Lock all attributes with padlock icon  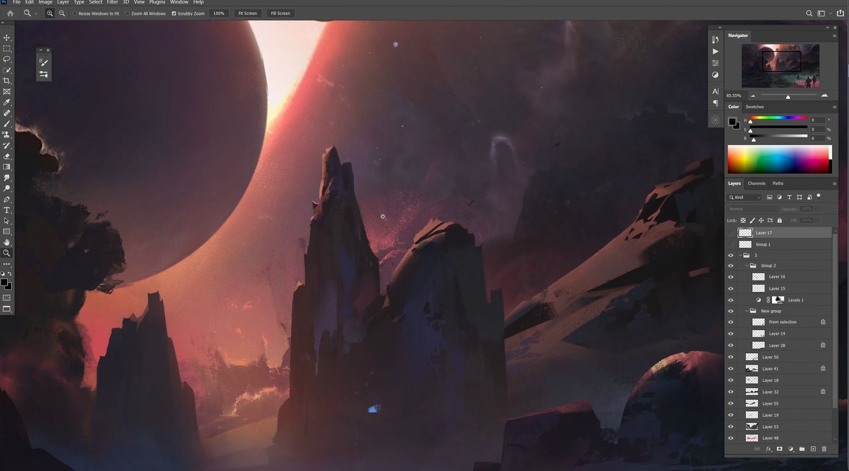pyautogui.click(x=779, y=220)
